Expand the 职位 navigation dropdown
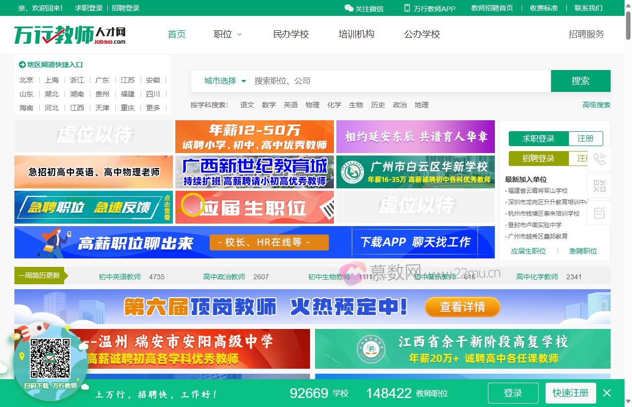The height and width of the screenshot is (407, 632). click(227, 34)
